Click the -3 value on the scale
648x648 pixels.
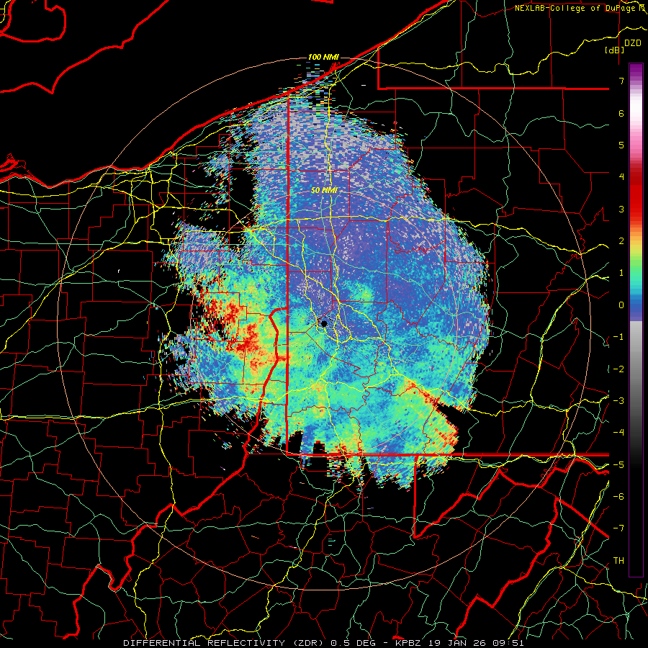pyautogui.click(x=618, y=400)
